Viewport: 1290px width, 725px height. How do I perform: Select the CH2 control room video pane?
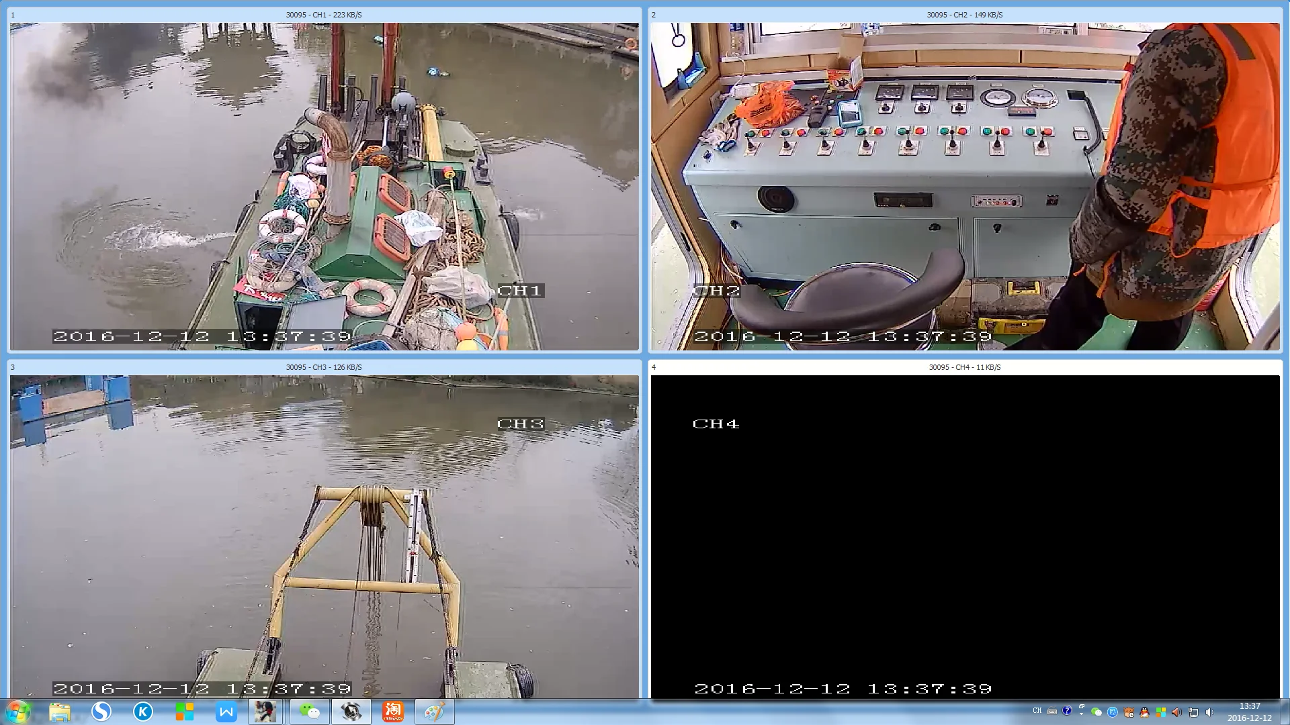click(965, 187)
